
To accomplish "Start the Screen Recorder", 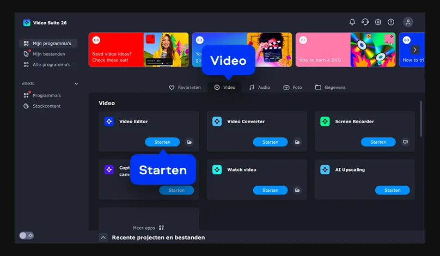I will [378, 142].
